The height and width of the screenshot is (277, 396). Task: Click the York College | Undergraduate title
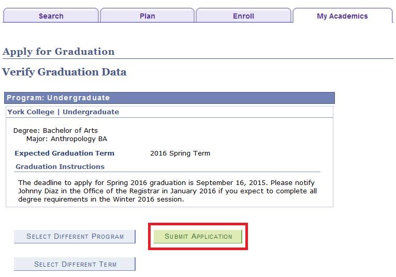tap(63, 112)
